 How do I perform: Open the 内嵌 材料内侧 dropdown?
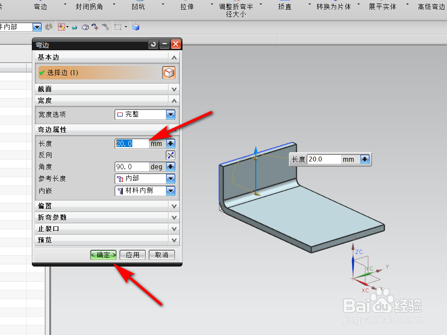point(171,191)
